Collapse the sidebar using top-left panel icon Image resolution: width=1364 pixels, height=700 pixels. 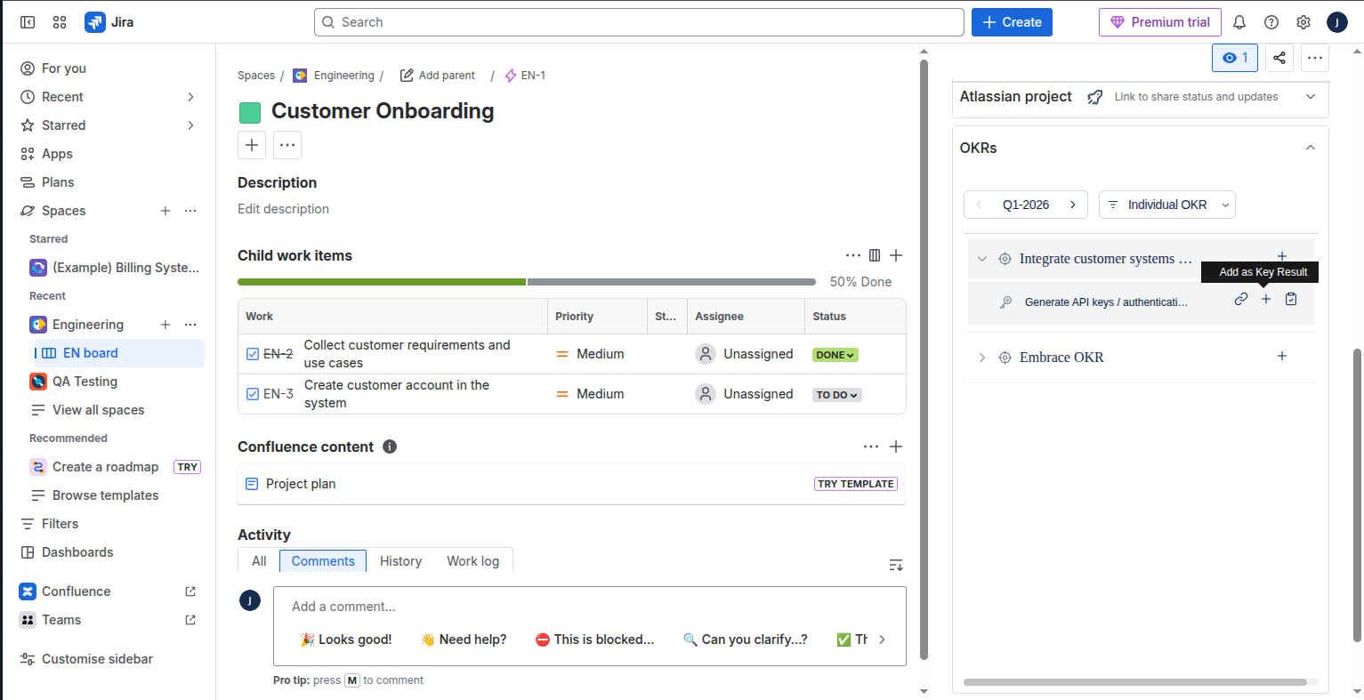(28, 22)
